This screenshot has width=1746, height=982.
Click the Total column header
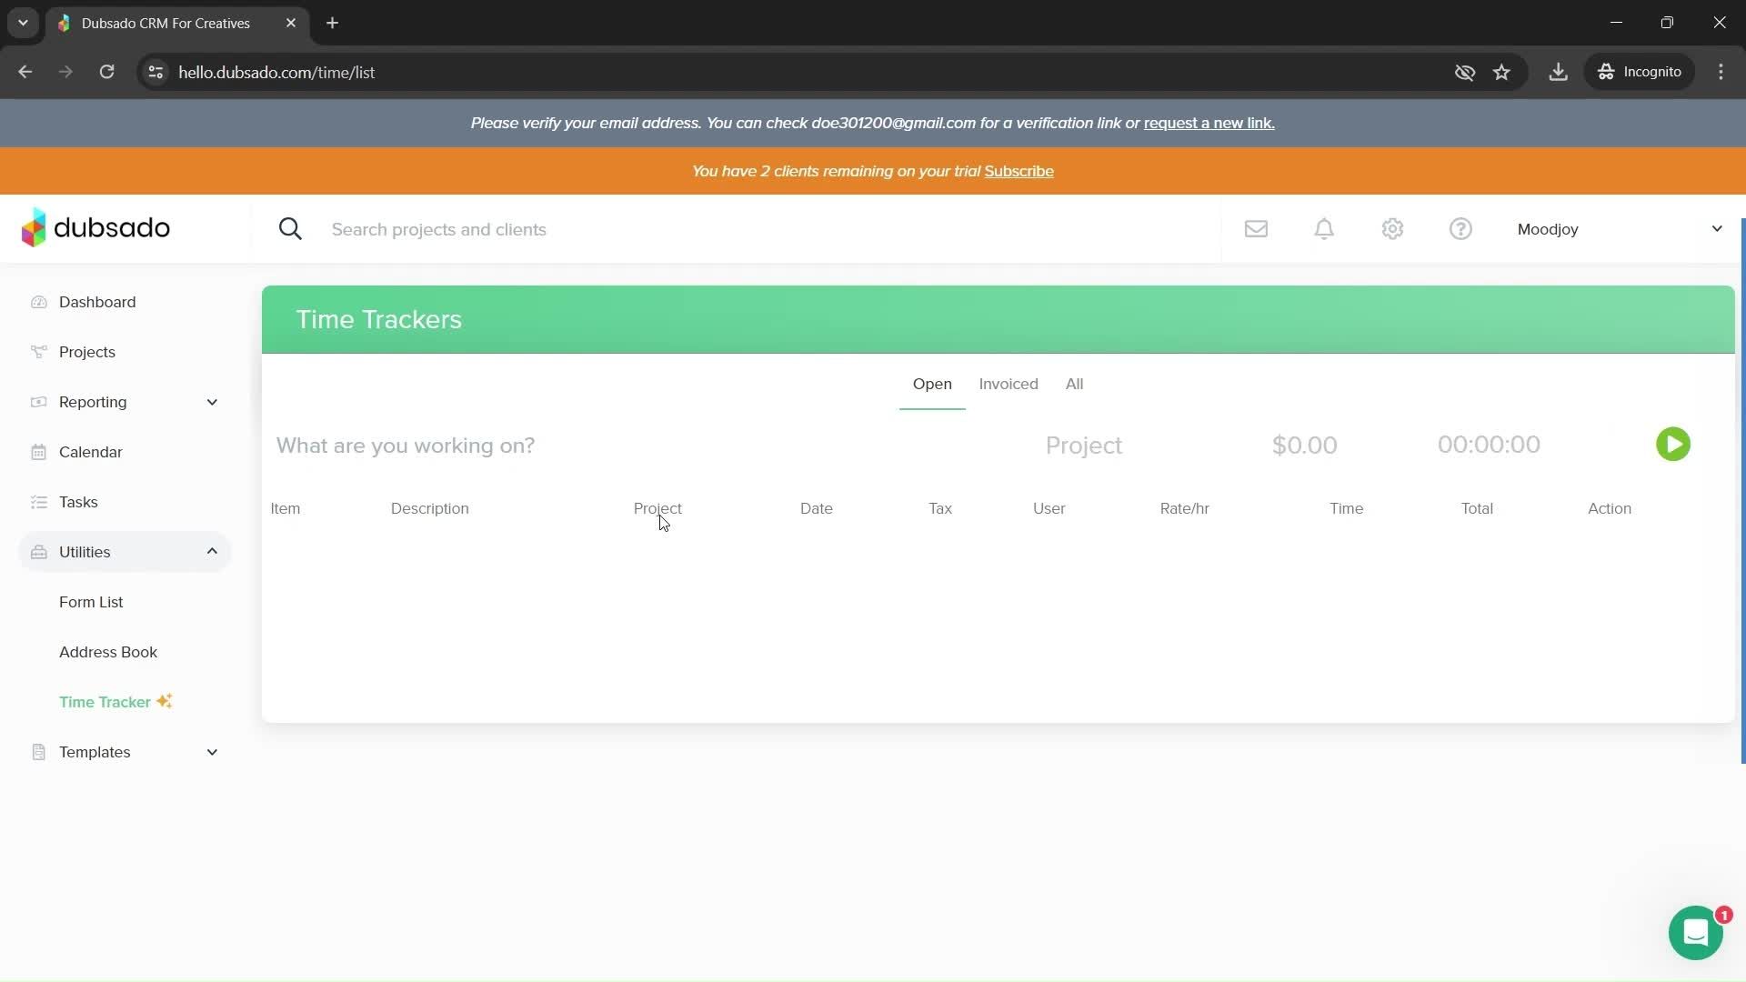[x=1477, y=508]
